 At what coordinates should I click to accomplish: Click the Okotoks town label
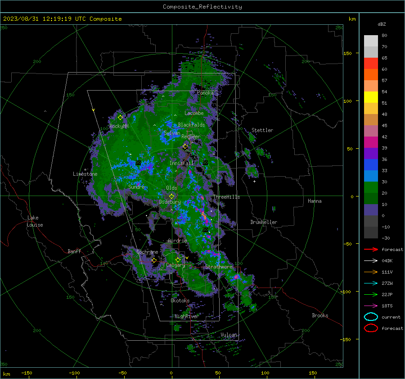point(180,301)
